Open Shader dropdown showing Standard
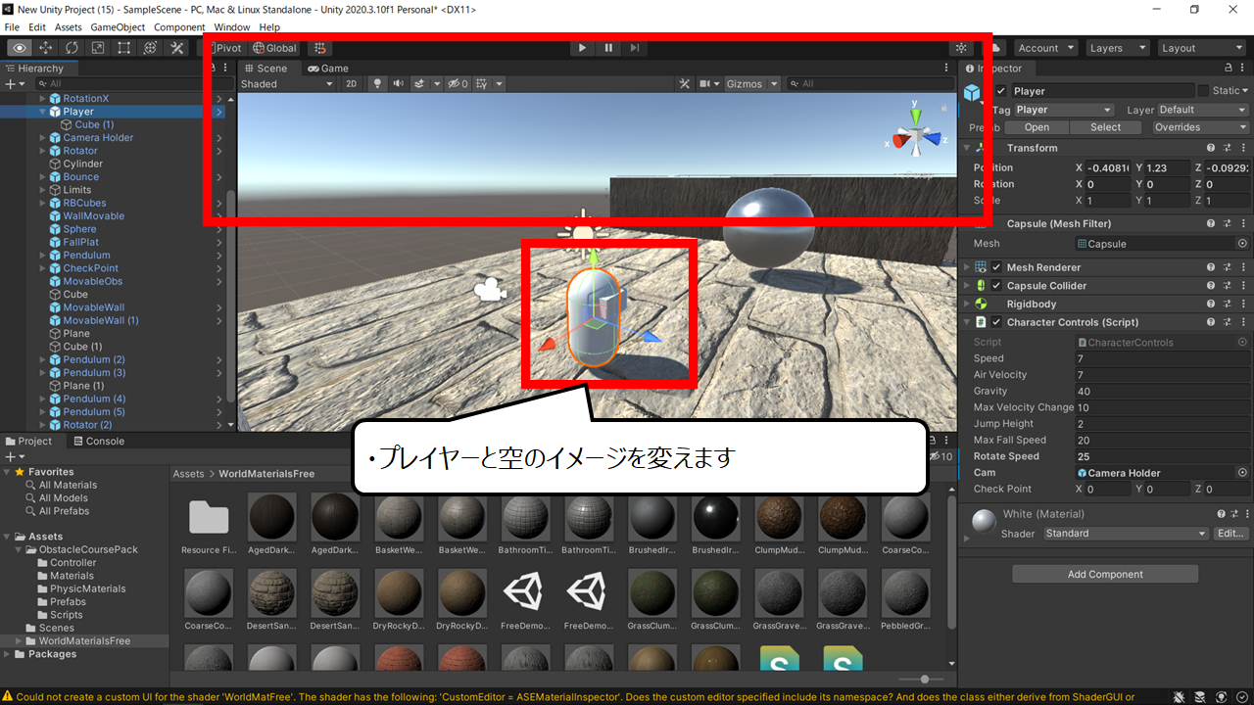1254x705 pixels. point(1126,534)
